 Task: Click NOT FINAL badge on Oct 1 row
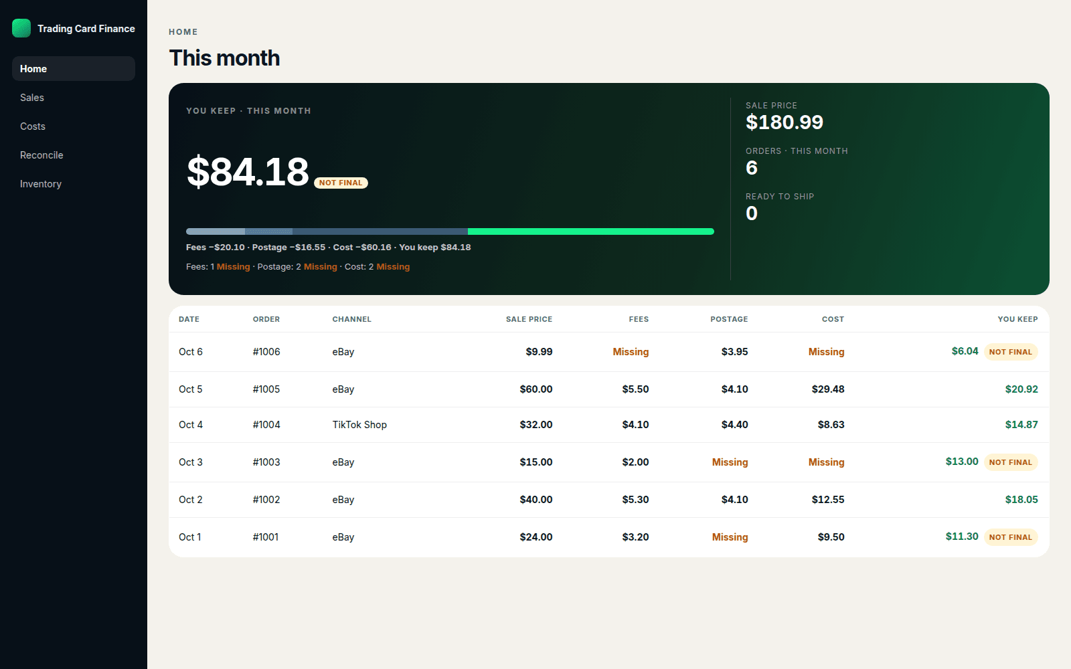(1011, 537)
